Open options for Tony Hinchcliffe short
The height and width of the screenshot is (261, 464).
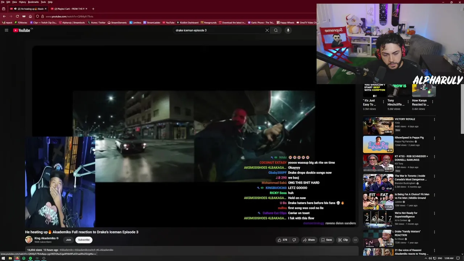[408, 102]
